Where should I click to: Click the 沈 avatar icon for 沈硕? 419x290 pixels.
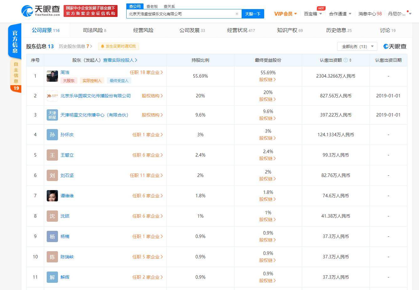52,216
